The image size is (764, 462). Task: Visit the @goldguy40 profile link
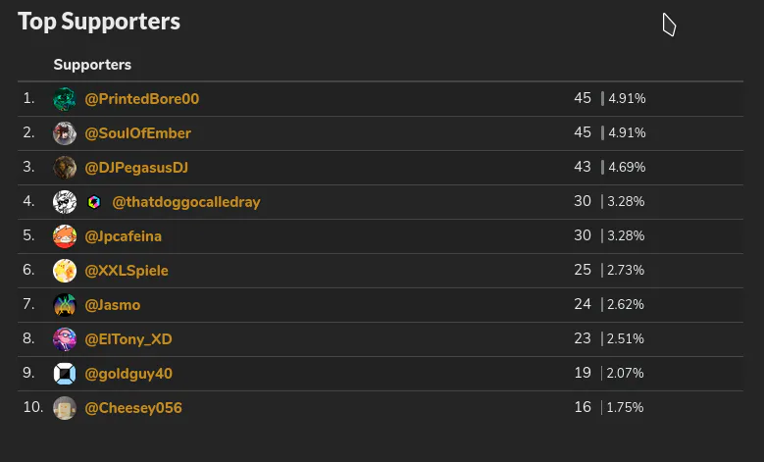(x=128, y=374)
